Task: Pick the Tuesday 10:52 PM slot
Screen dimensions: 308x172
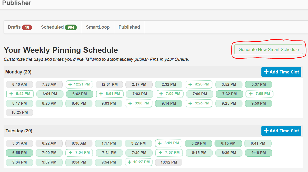Action: (x=169, y=162)
